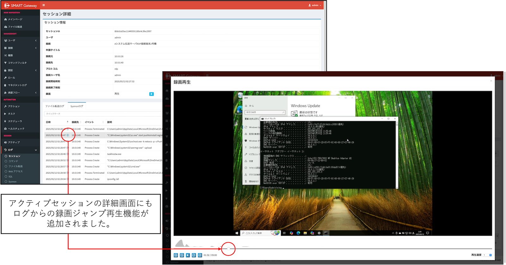Focus the クイックサーチ search field
The height and width of the screenshot is (265, 506).
103,114
